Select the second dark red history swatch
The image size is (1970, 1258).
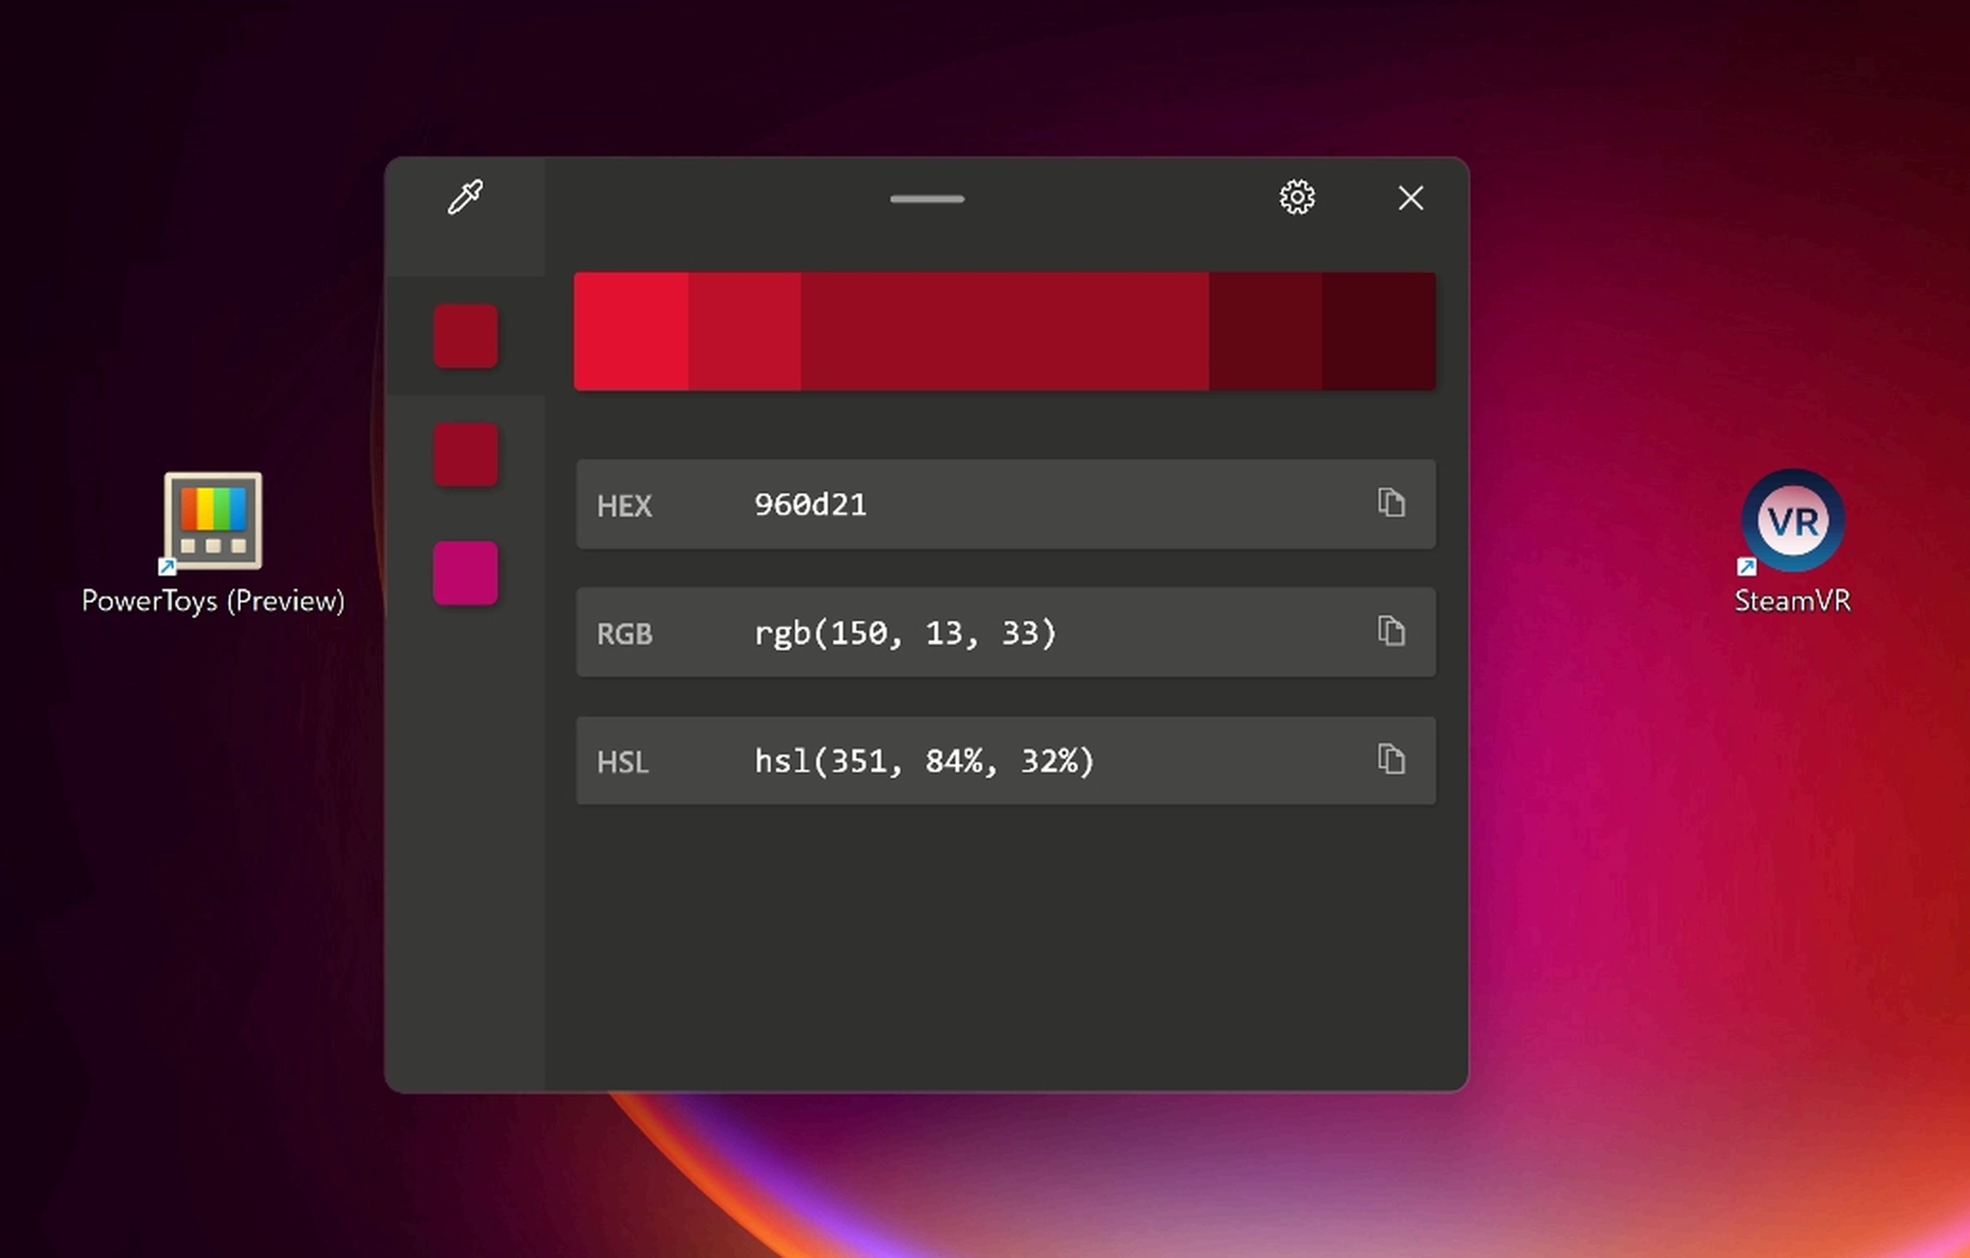point(465,454)
